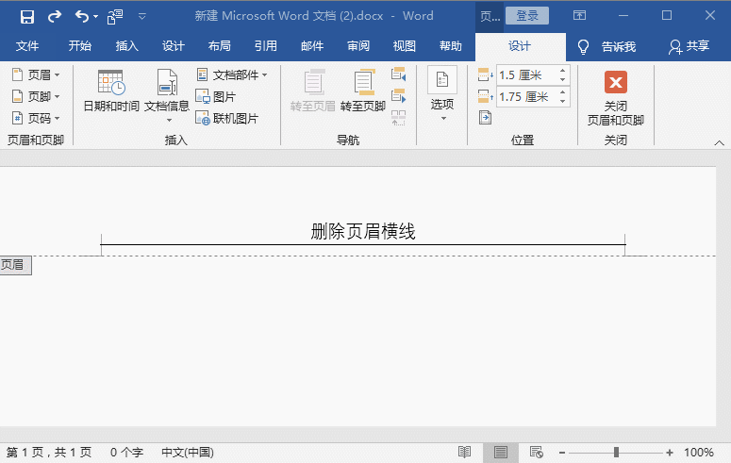Click the 100% zoom level
The height and width of the screenshot is (463, 731).
[x=698, y=453]
